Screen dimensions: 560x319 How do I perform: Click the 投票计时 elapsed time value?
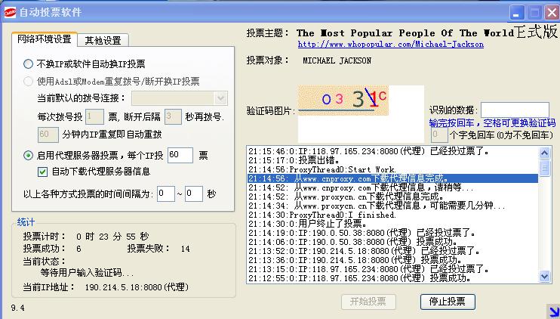pos(112,237)
